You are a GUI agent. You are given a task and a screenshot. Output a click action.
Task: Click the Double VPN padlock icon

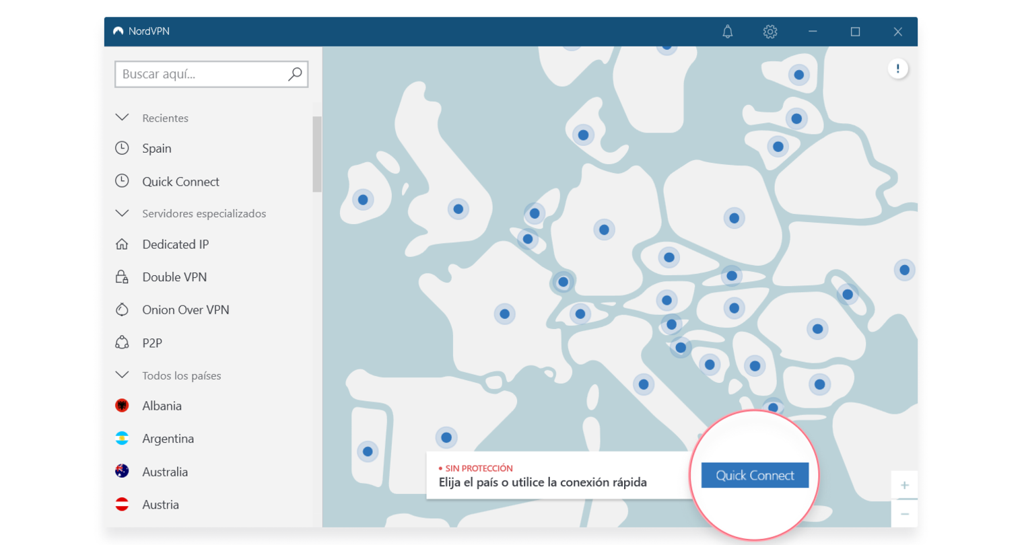(x=122, y=277)
